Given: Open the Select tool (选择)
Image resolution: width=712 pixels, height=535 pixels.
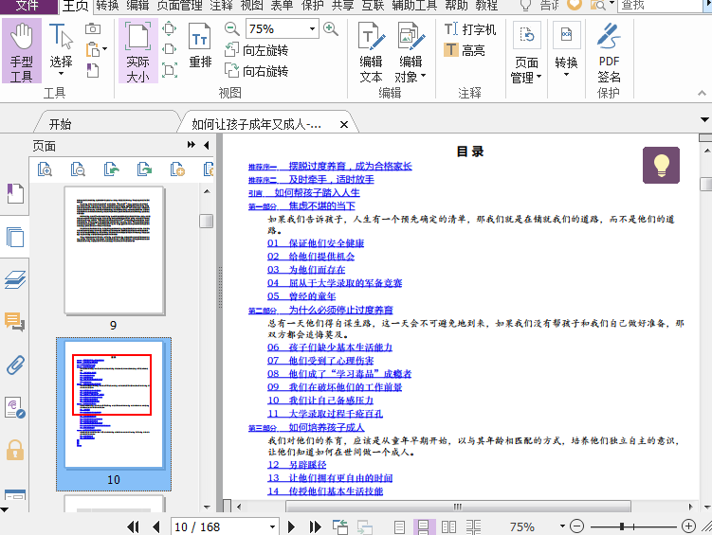Looking at the screenshot, I should (x=61, y=50).
